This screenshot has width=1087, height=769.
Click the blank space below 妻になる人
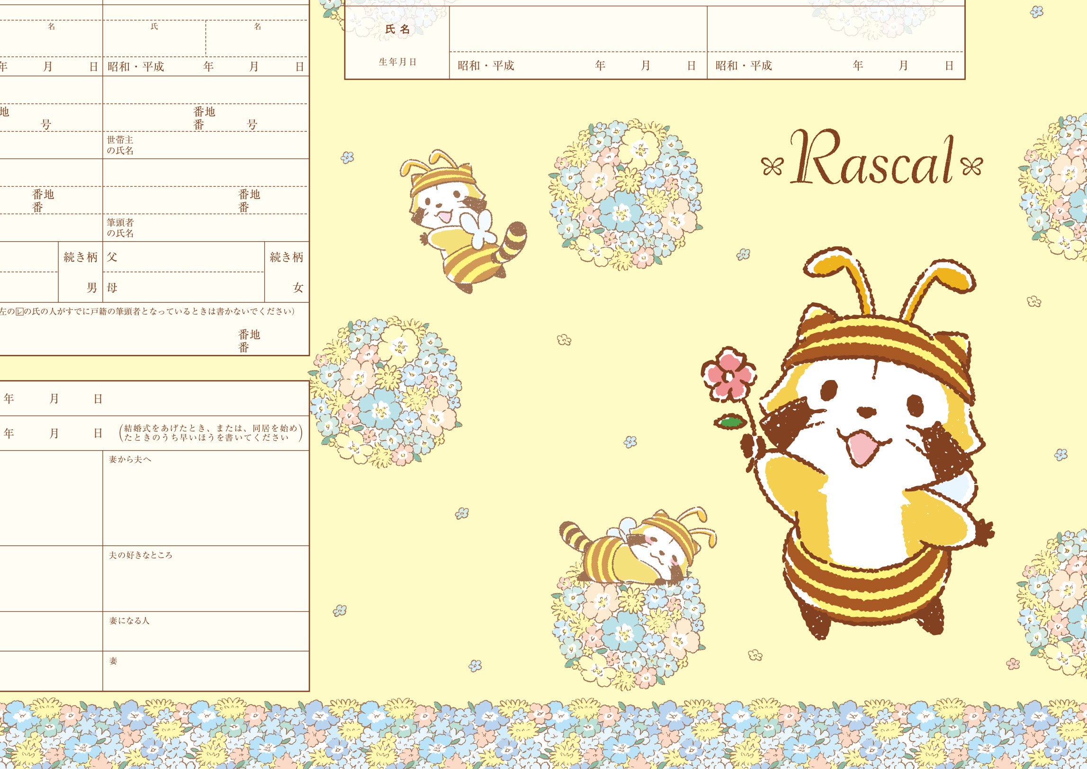coord(206,638)
